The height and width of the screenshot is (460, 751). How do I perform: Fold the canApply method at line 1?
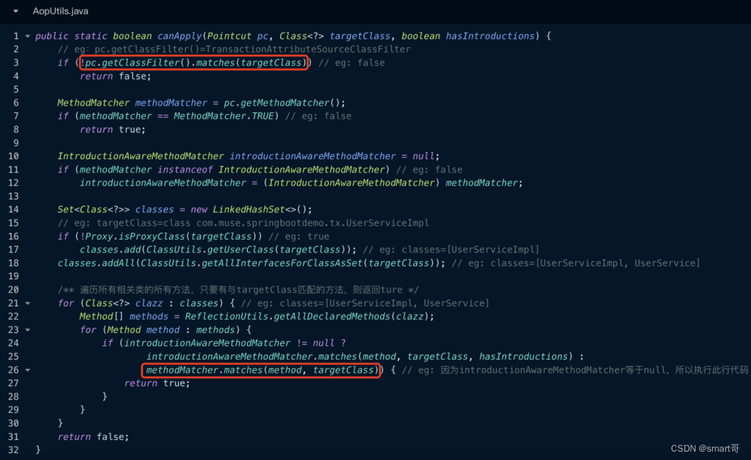coord(28,36)
